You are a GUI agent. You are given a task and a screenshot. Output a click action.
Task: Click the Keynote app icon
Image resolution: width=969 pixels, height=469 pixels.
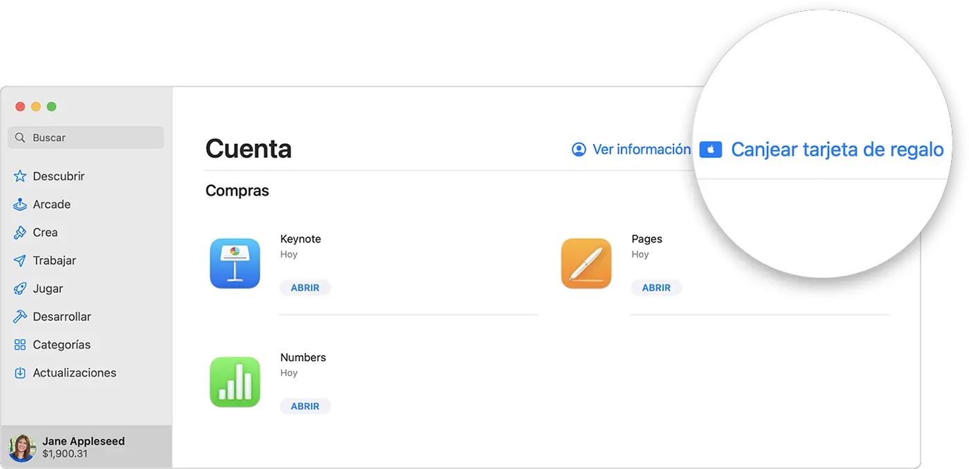tap(235, 264)
